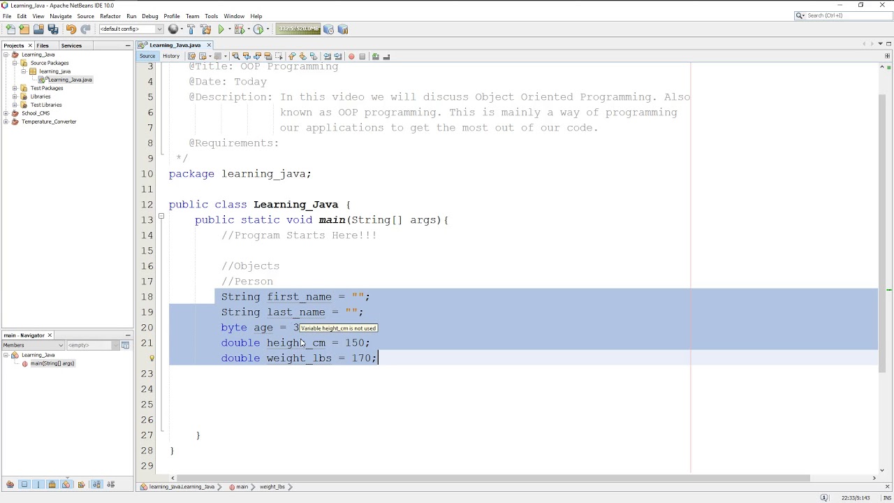Click the Build Project hammer icon

(191, 29)
